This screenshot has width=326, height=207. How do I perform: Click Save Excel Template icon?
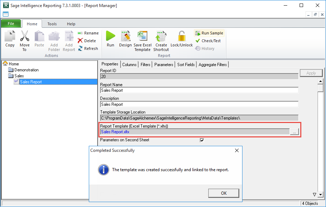pyautogui.click(x=142, y=36)
